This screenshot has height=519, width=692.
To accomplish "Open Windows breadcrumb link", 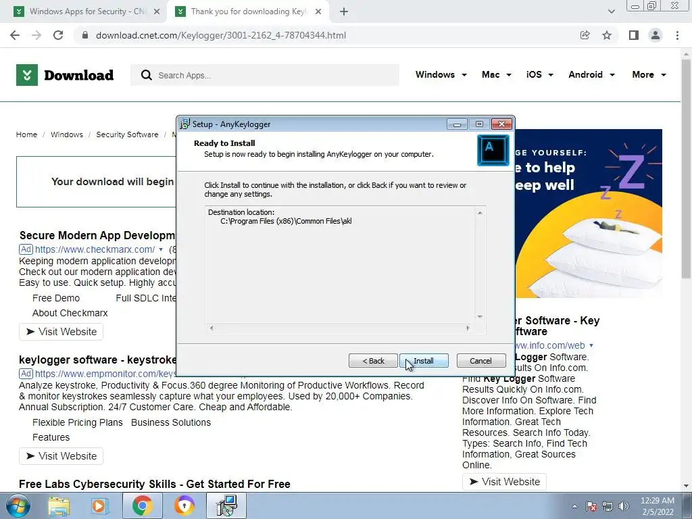I will 67,134.
